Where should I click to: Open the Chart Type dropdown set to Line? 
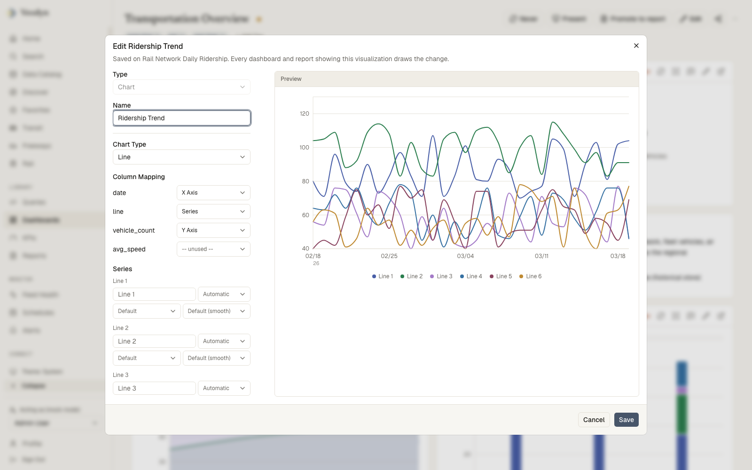pos(181,157)
